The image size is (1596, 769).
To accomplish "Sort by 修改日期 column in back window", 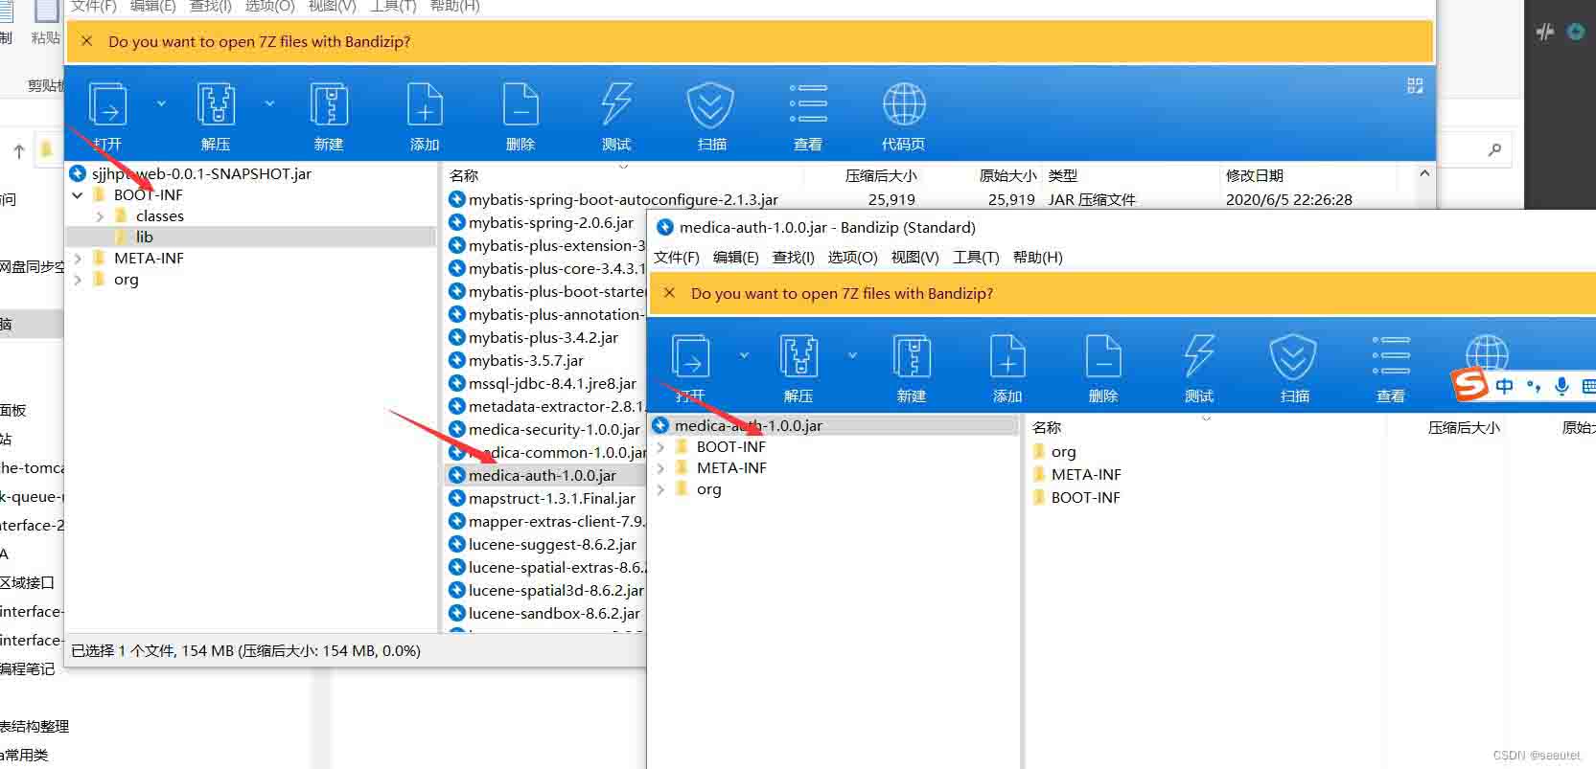I will [1255, 176].
